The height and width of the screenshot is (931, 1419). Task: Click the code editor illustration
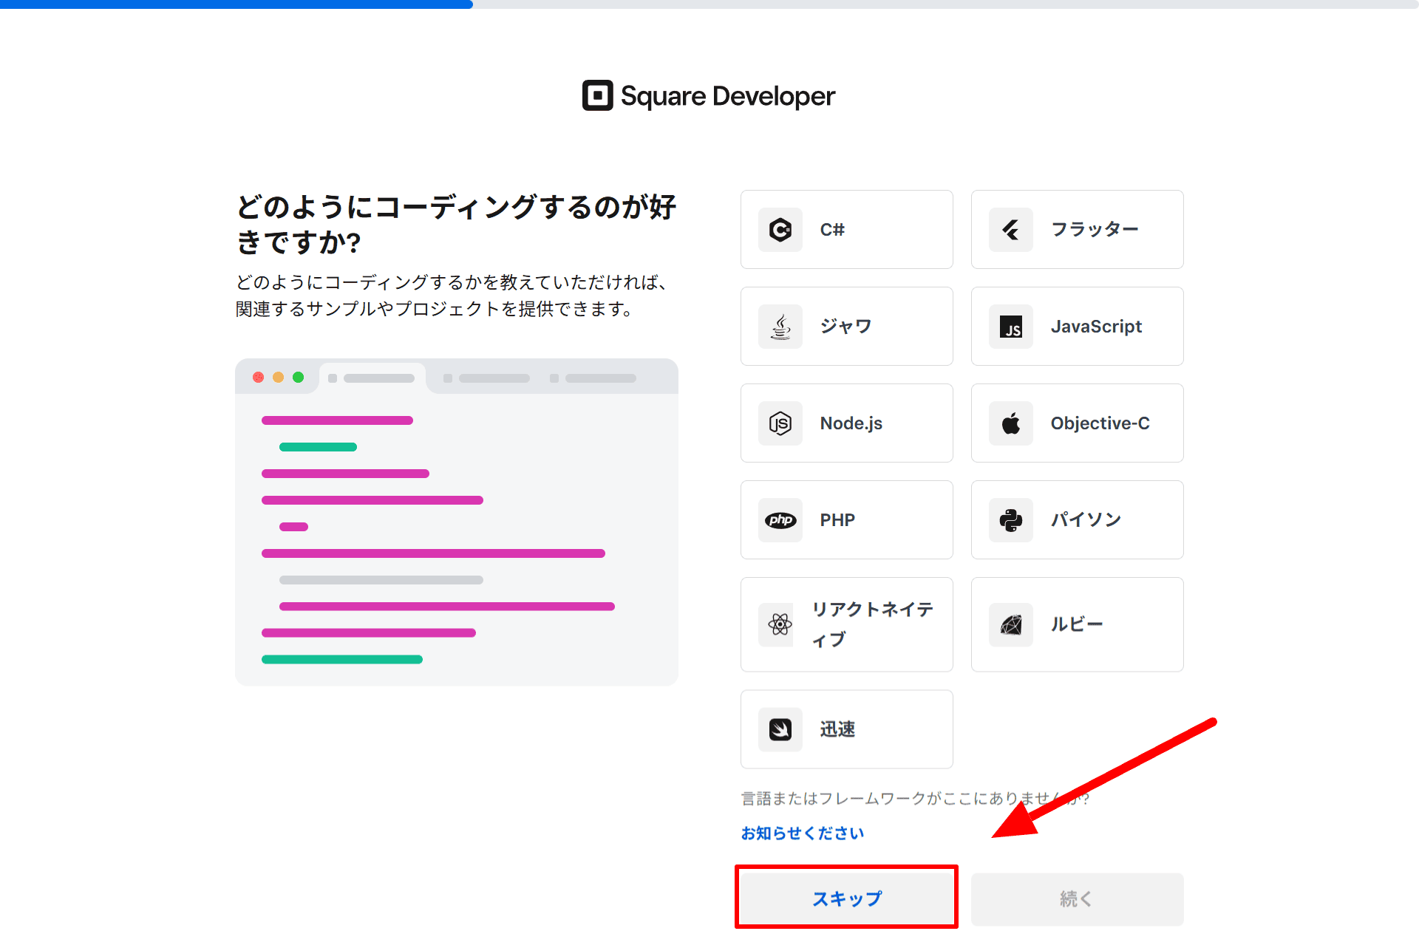pyautogui.click(x=457, y=522)
